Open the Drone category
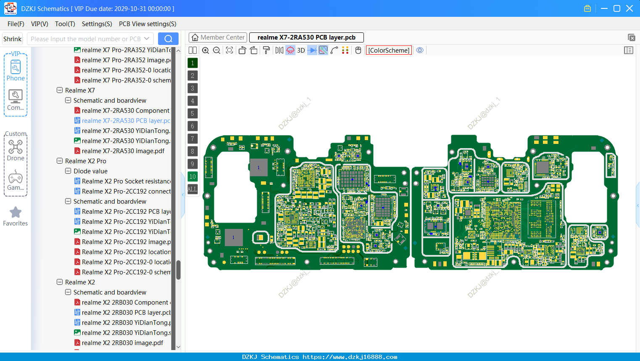Screen dimensions: 640x361 [16, 150]
